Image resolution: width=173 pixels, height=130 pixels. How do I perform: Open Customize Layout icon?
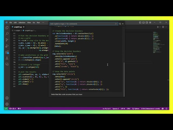(x=150, y=22)
